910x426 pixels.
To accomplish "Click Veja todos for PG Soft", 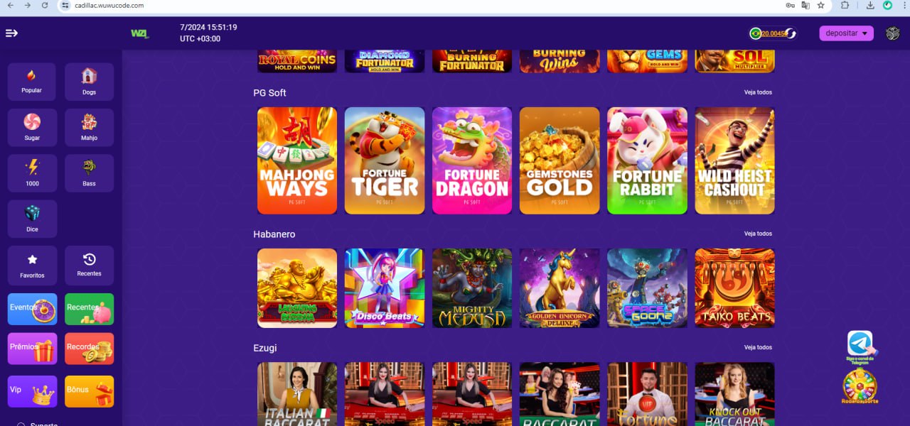I will (758, 92).
